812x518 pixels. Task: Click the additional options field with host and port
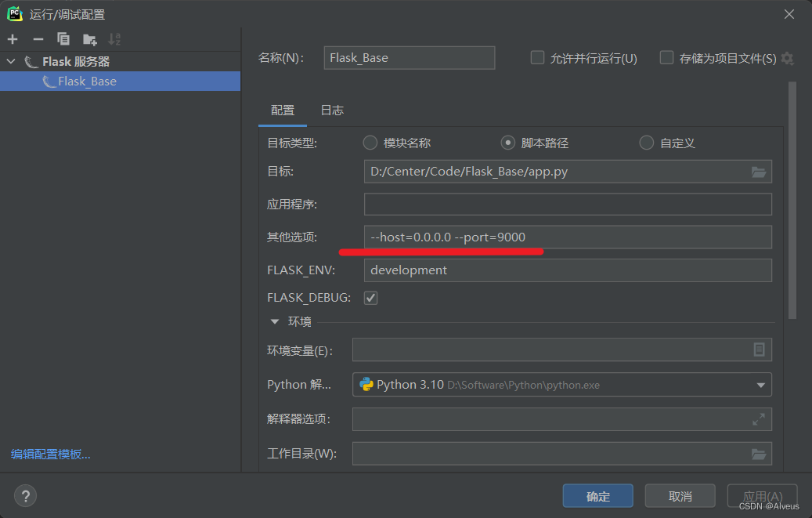coord(568,237)
